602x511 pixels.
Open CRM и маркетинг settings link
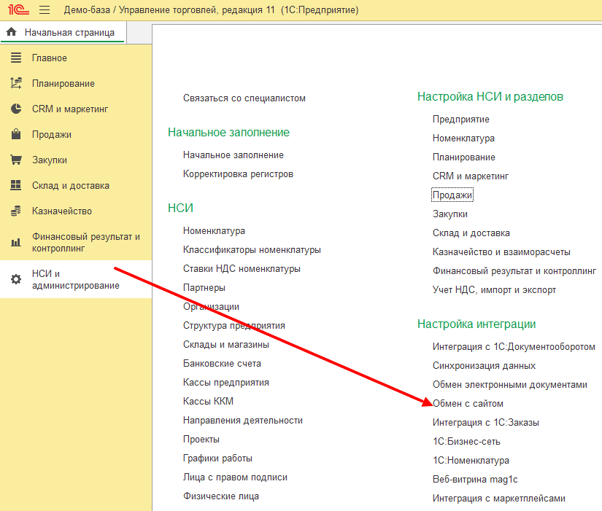[471, 176]
